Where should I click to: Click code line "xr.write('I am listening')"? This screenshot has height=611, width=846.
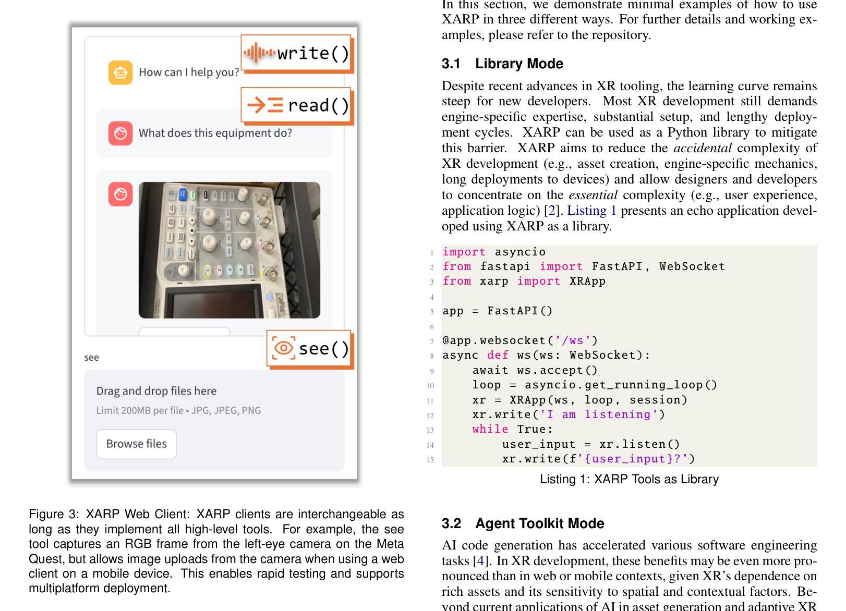point(569,415)
